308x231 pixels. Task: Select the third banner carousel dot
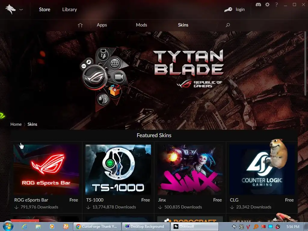pyautogui.click(x=151, y=121)
